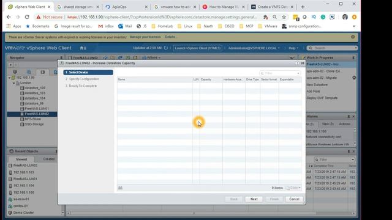The image size is (392, 220).
Task: Switch to the shared storage Chrome tab
Action: point(78,7)
